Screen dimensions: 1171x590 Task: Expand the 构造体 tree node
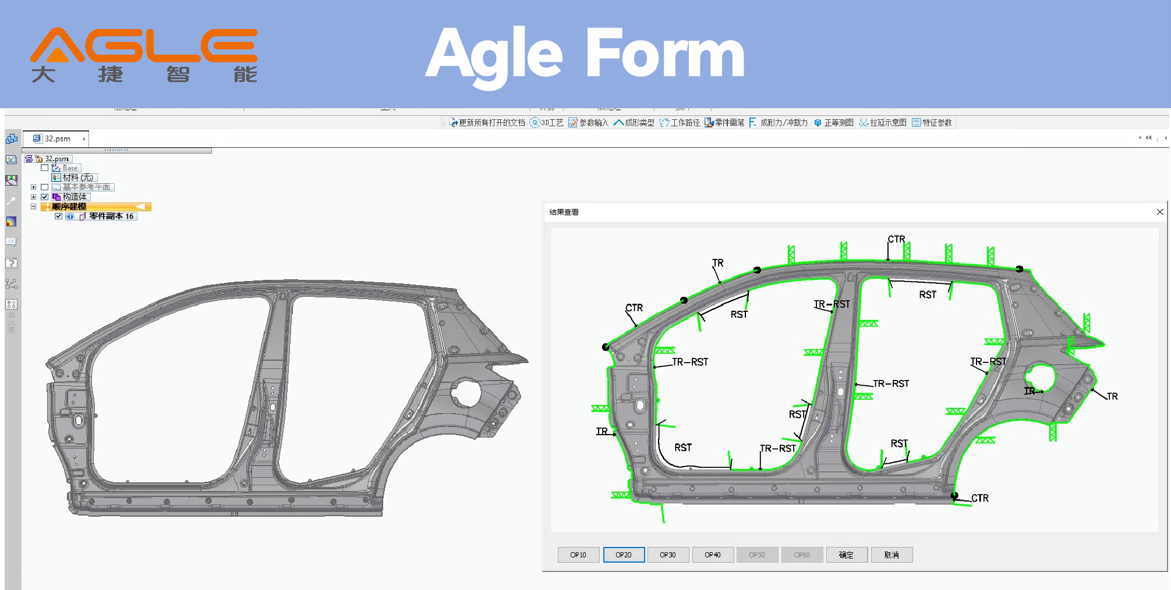pyautogui.click(x=33, y=197)
